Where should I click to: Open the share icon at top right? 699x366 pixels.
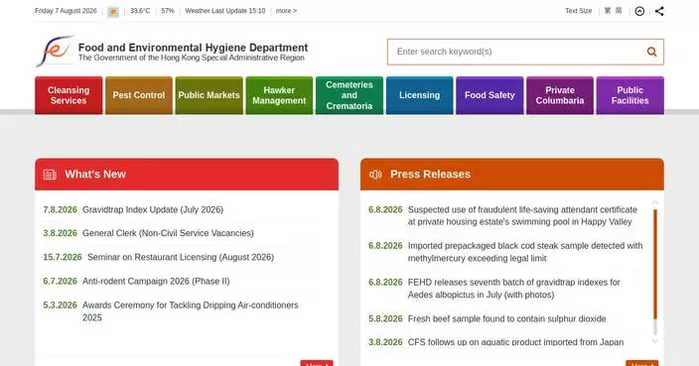coord(659,11)
